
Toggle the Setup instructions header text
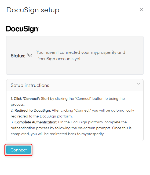30,85
